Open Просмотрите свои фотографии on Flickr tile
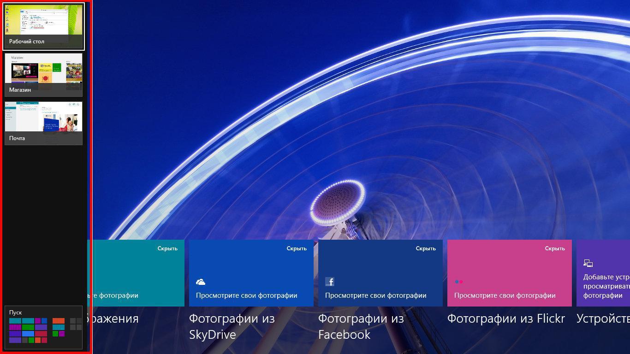 pyautogui.click(x=505, y=295)
